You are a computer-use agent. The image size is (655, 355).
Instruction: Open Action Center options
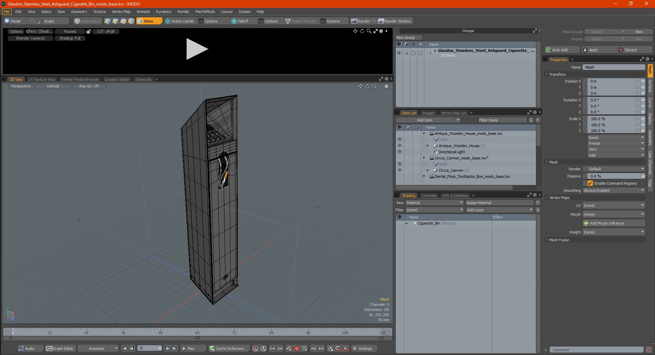click(180, 21)
